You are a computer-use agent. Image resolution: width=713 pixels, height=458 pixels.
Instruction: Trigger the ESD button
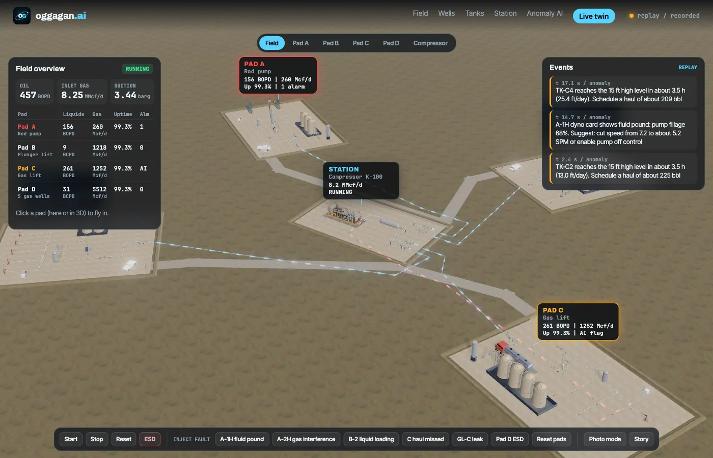coord(150,439)
